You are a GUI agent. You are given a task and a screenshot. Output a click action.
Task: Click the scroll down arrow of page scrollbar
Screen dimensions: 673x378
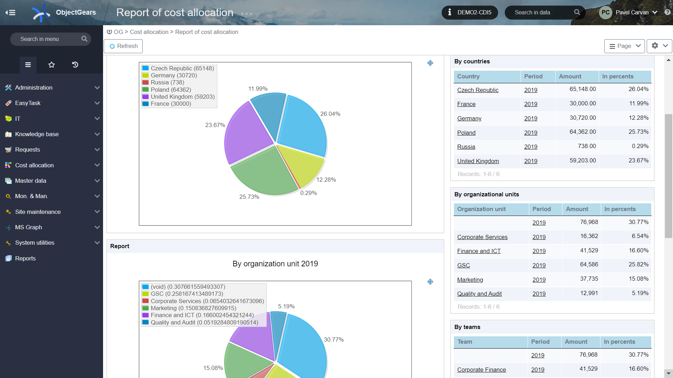point(668,373)
